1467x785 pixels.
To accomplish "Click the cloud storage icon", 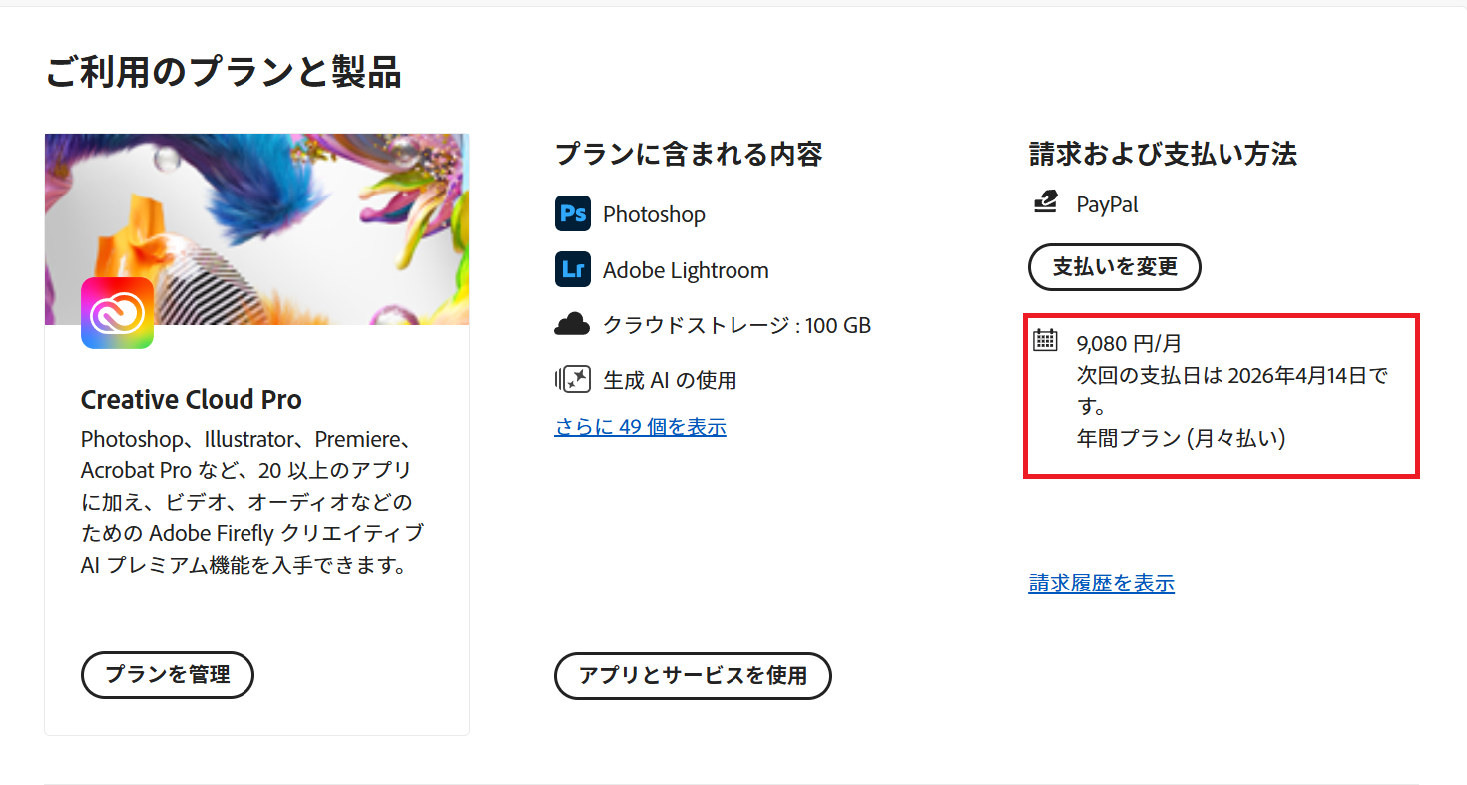I will click(x=572, y=325).
